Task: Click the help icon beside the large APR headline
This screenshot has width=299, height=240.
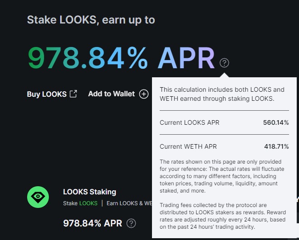Action: coord(224,63)
